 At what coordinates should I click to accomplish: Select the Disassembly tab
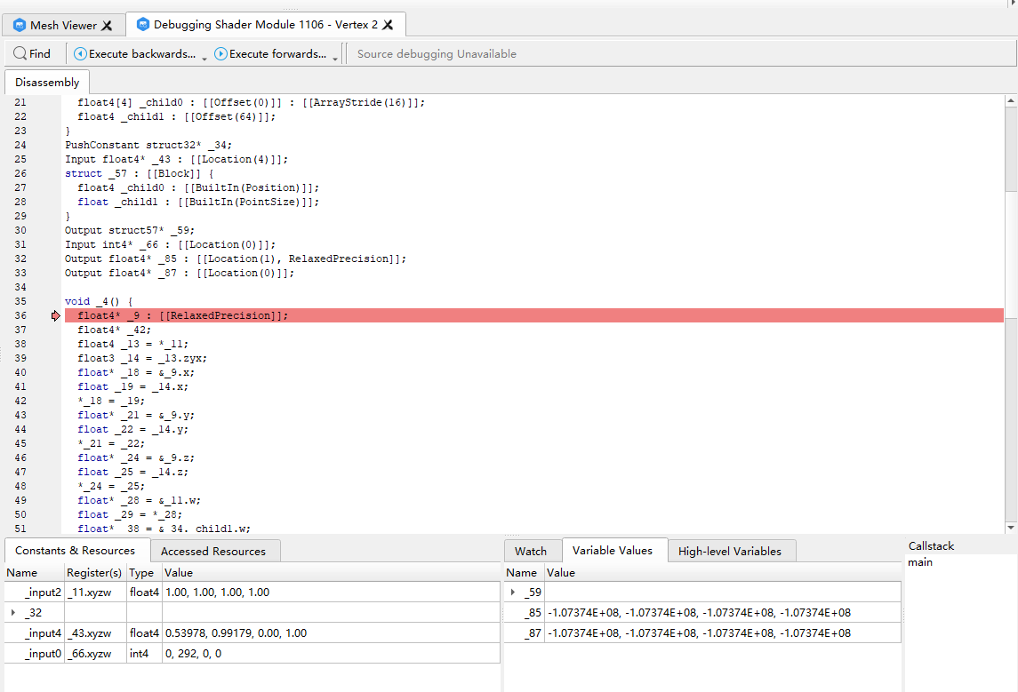click(47, 82)
